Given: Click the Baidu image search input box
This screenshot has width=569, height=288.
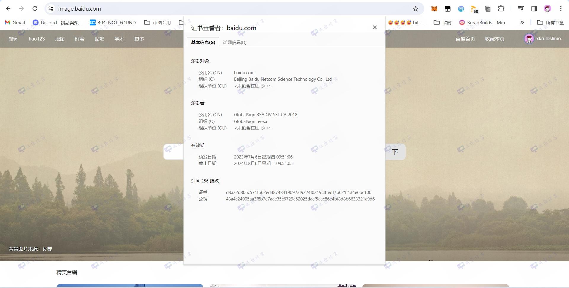Looking at the screenshot, I should [x=174, y=152].
